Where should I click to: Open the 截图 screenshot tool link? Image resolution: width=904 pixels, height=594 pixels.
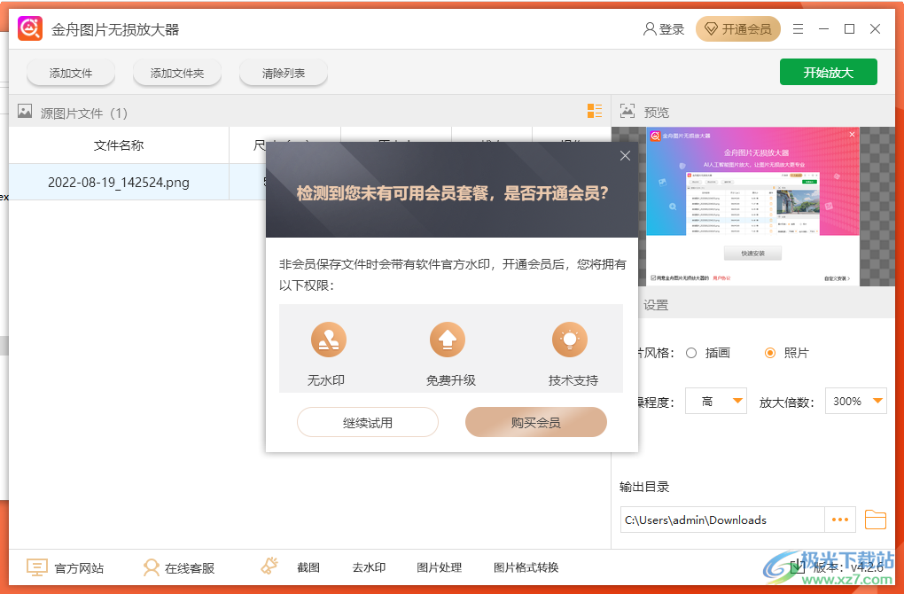(308, 567)
